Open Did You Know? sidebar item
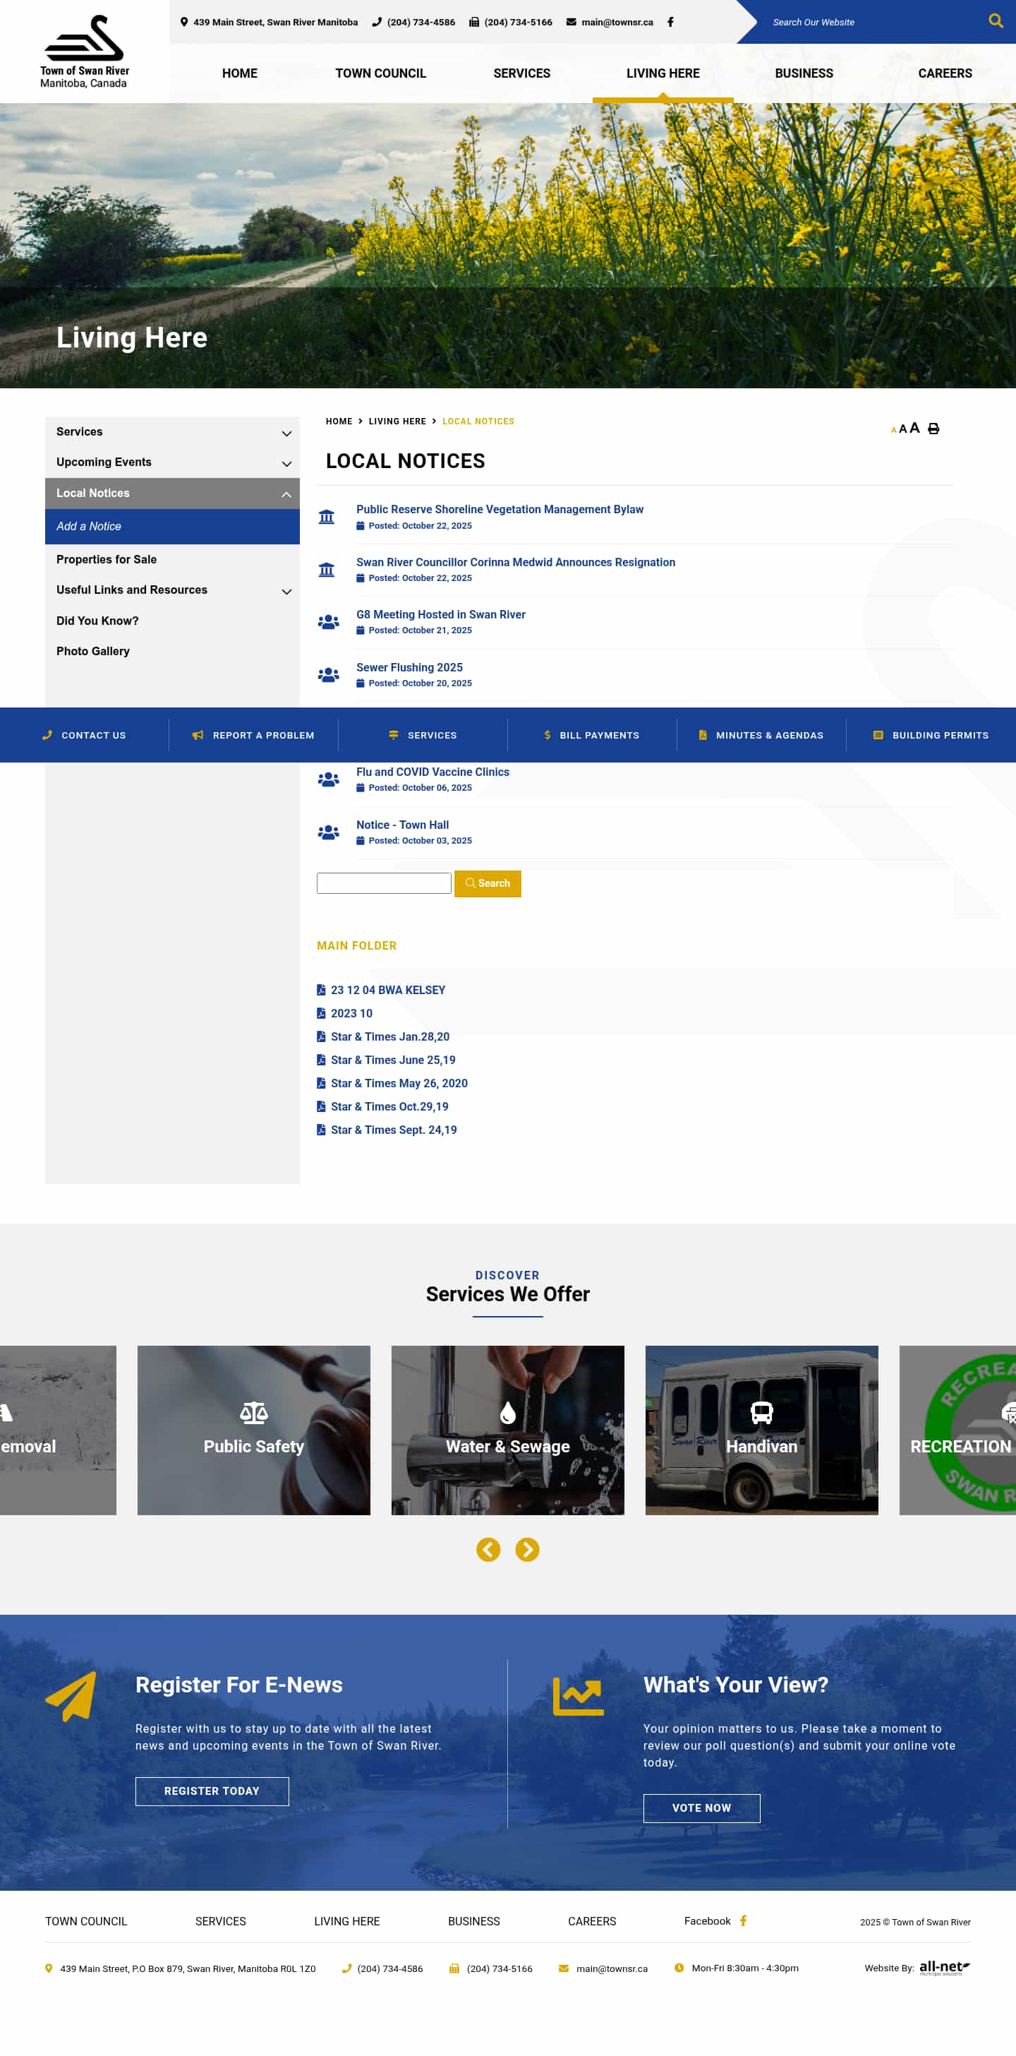The width and height of the screenshot is (1016, 2056). click(x=172, y=621)
